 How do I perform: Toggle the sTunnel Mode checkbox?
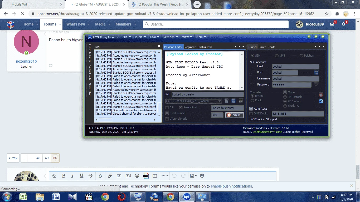pyautogui.click(x=167, y=119)
